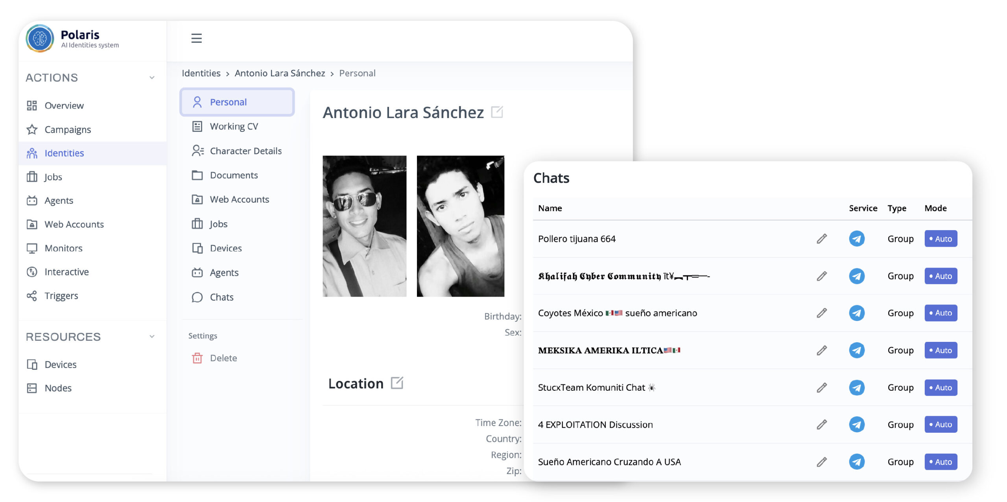Click the Location edit icon

coord(397,383)
